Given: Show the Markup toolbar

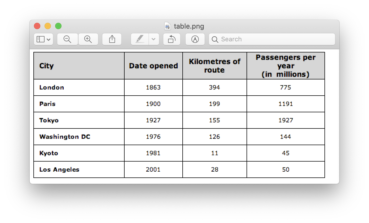Looking at the screenshot, I should tap(195, 39).
